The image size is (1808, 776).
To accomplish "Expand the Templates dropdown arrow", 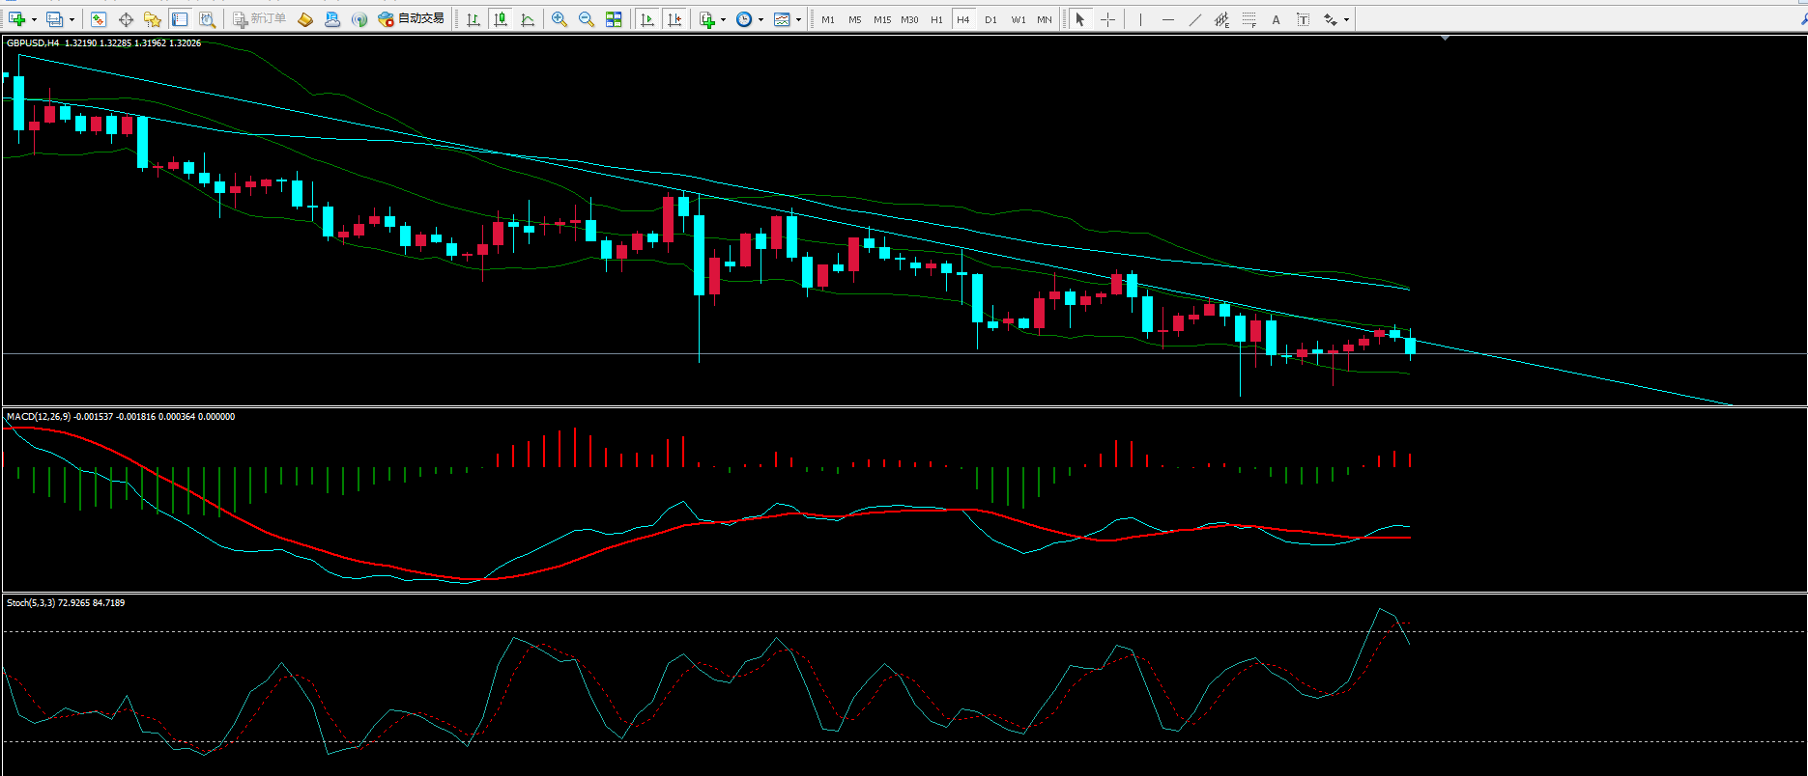I will click(798, 19).
